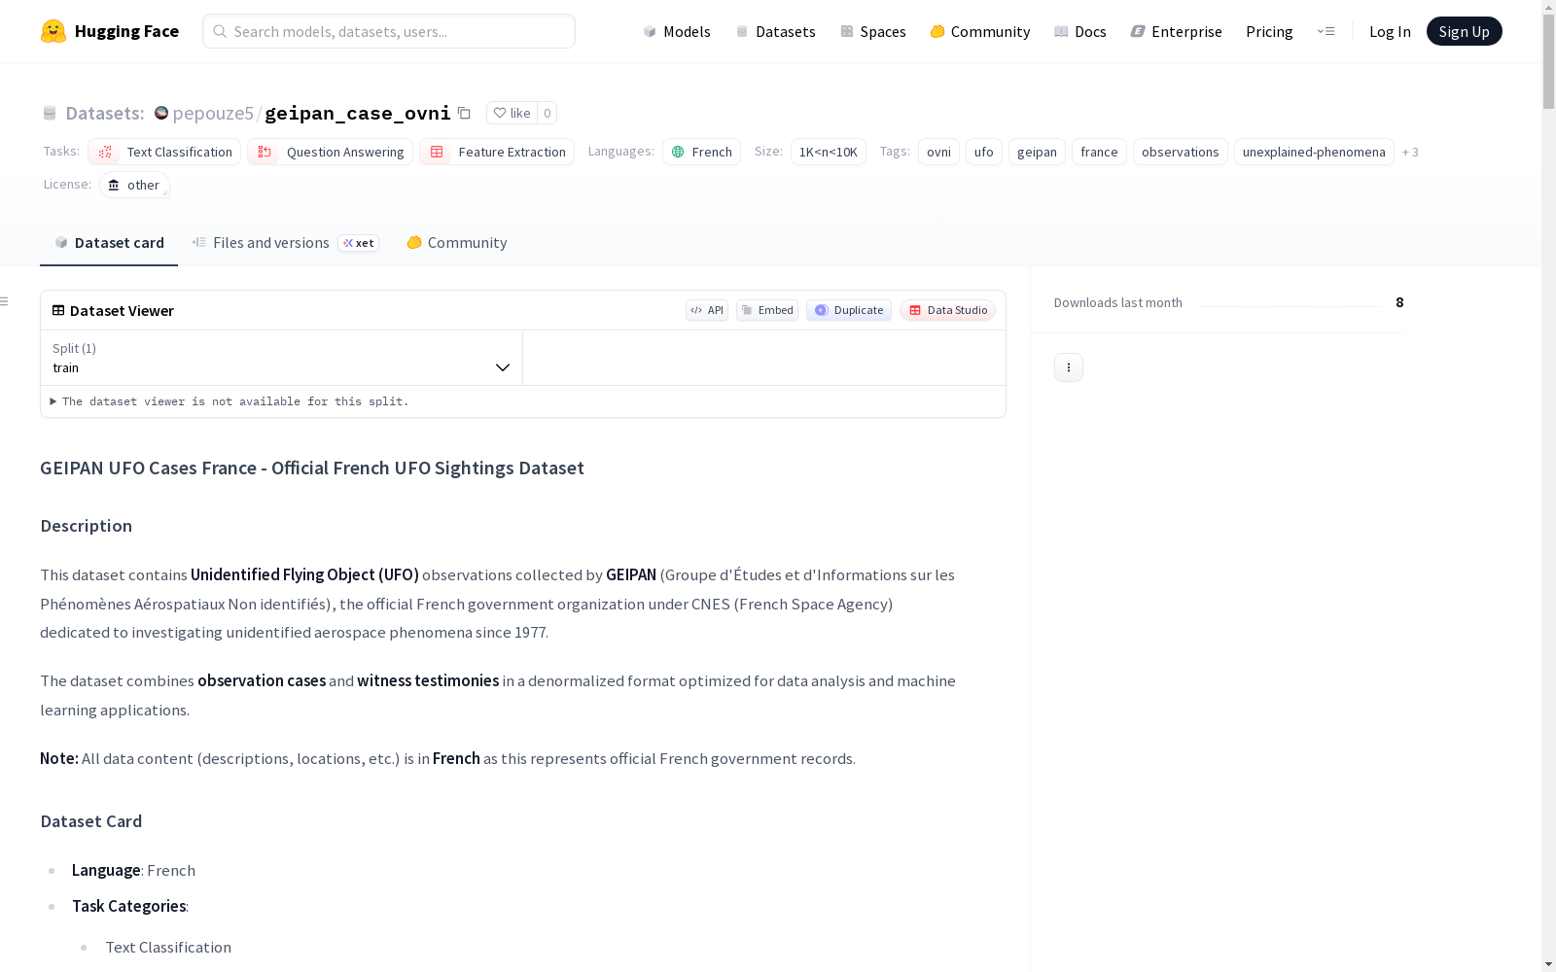Click the Dataset Viewer heading

point(122,310)
